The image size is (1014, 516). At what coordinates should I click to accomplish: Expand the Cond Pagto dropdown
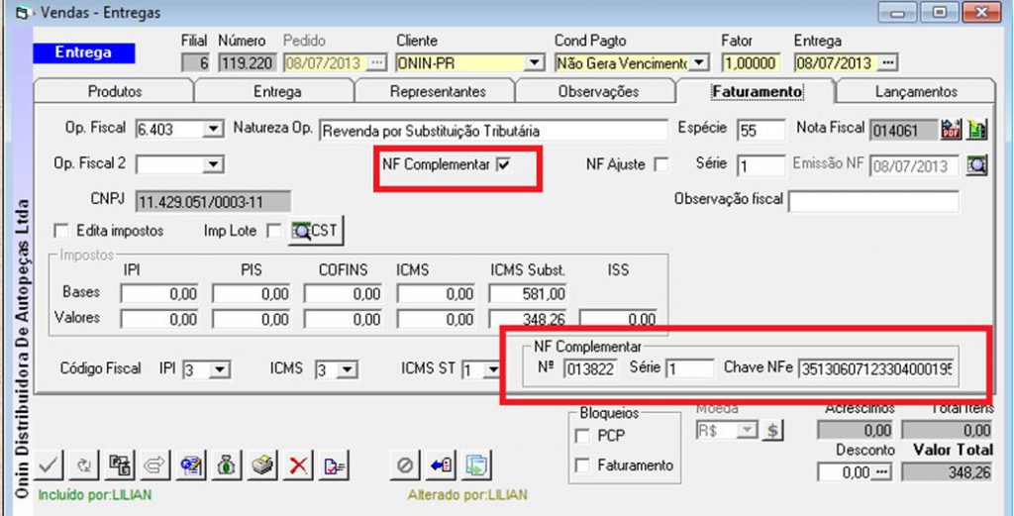[698, 63]
